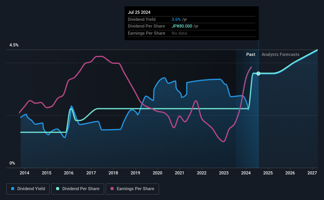Click the 2023 x-axis label
The width and height of the screenshot is (324, 200).
[x=224, y=173]
